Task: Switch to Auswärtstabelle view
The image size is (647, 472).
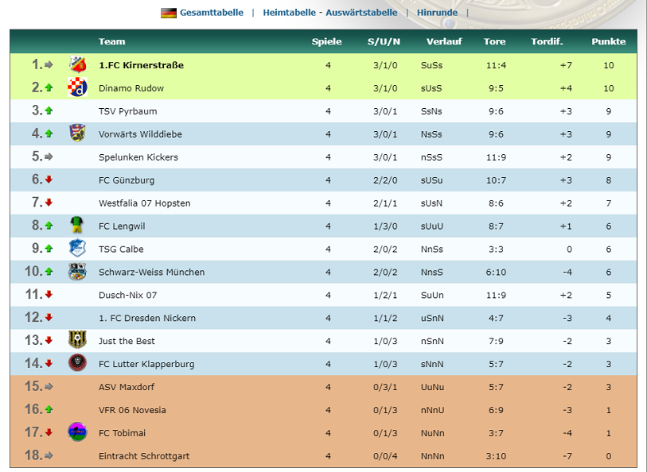Action: pyautogui.click(x=361, y=13)
